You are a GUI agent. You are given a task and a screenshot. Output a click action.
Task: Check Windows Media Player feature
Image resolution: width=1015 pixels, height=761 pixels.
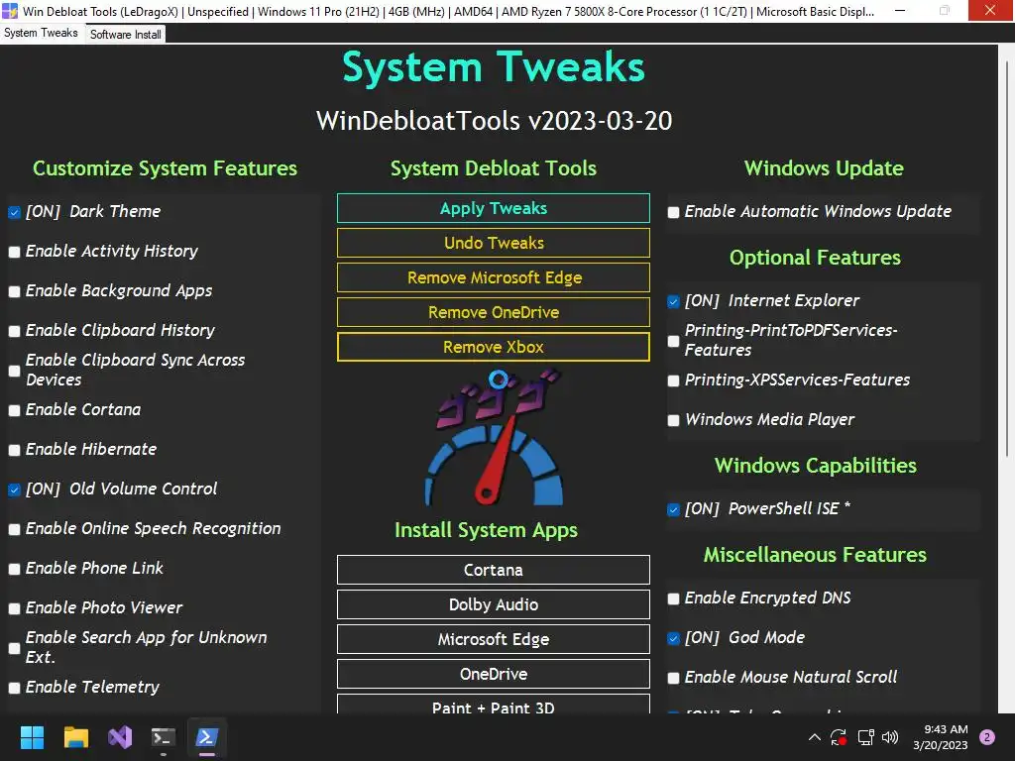[x=673, y=420]
